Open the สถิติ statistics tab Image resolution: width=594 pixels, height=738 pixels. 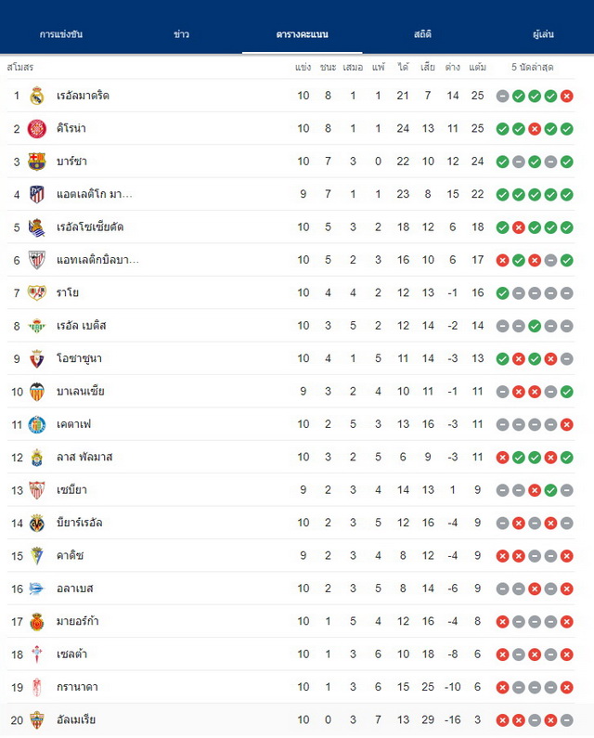click(422, 34)
